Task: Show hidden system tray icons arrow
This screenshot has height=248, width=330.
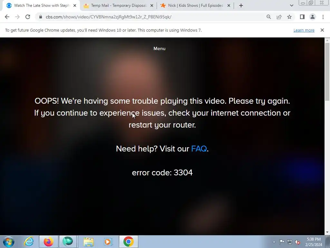Action: (274, 242)
